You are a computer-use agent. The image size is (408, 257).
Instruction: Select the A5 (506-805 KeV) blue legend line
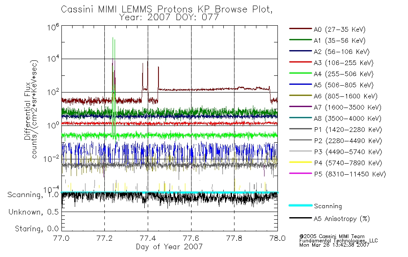pyautogui.click(x=300, y=84)
